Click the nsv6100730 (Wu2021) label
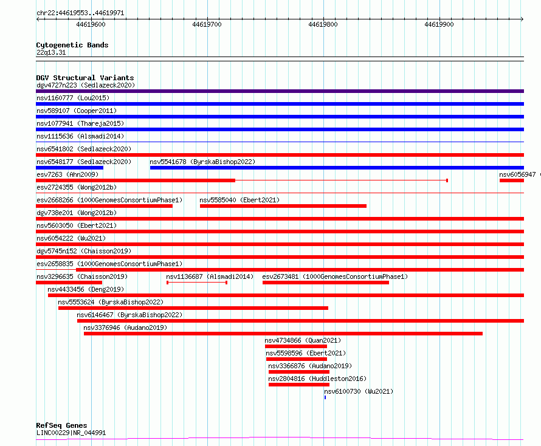The height and width of the screenshot is (446, 541). [359, 391]
